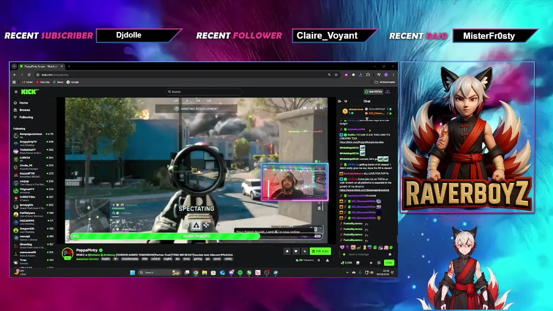Click the zoom magnifier in address bar
This screenshot has width=553, height=311.
pos(329,75)
